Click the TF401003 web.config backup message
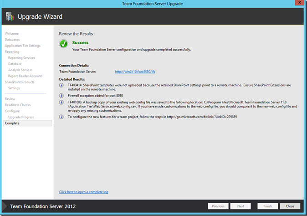 [183, 106]
